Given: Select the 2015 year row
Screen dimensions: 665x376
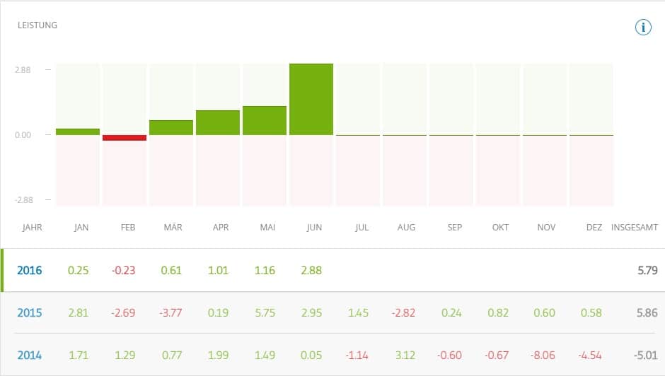Looking at the screenshot, I should click(30, 312).
